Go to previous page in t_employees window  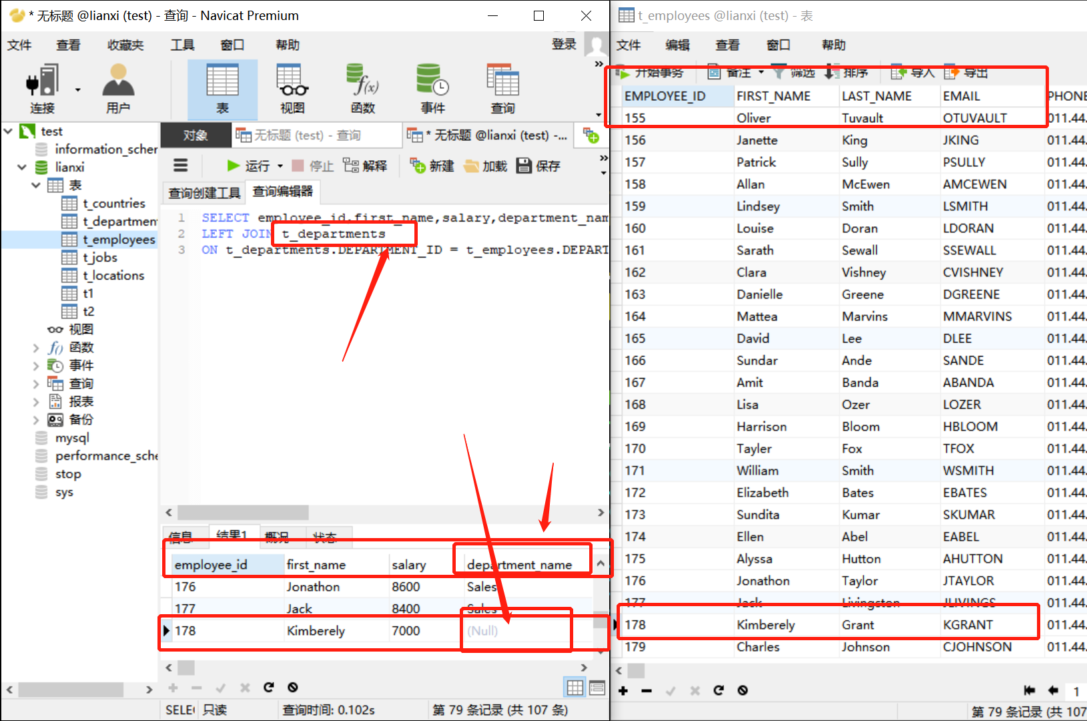pos(1054,690)
